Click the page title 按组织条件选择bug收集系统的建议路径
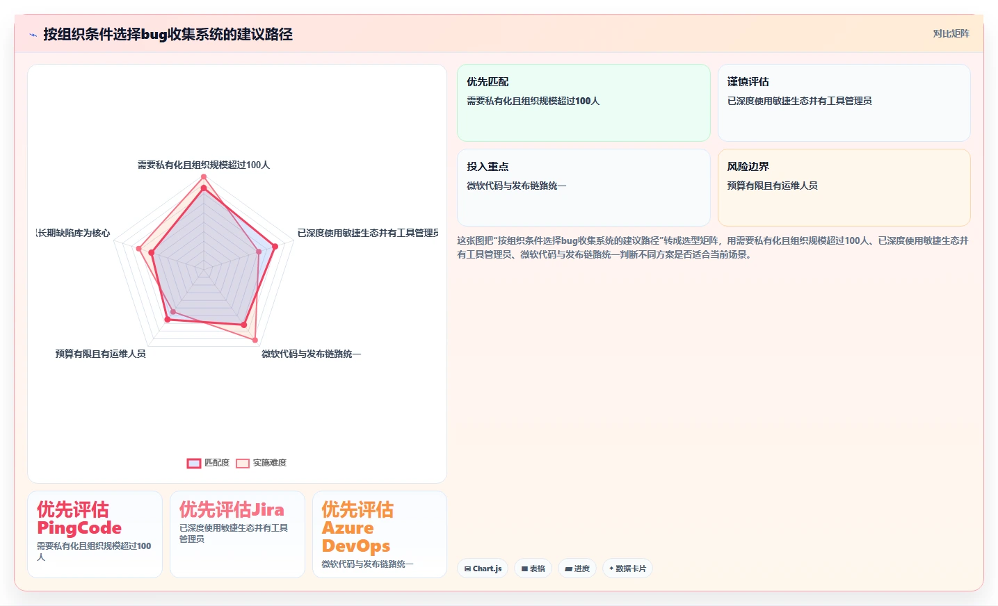This screenshot has width=998, height=606. (x=168, y=34)
